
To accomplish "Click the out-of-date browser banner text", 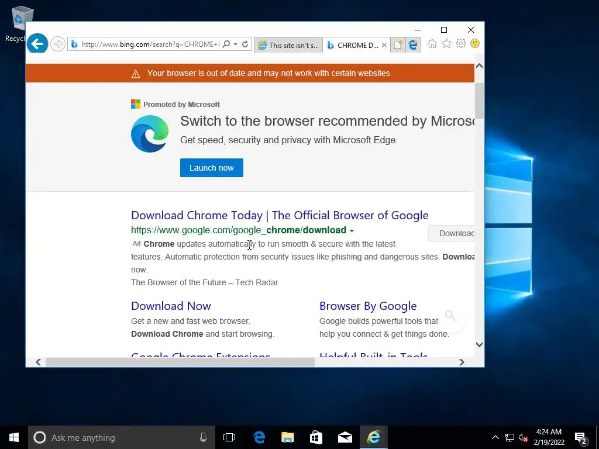I will point(269,73).
